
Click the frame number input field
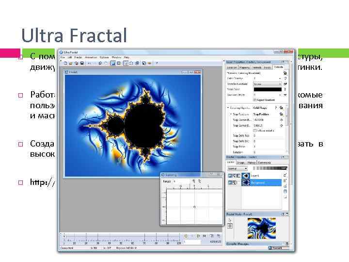(192, 242)
